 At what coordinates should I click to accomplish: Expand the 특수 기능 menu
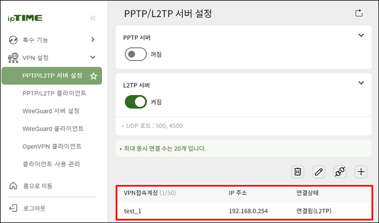tap(52, 39)
